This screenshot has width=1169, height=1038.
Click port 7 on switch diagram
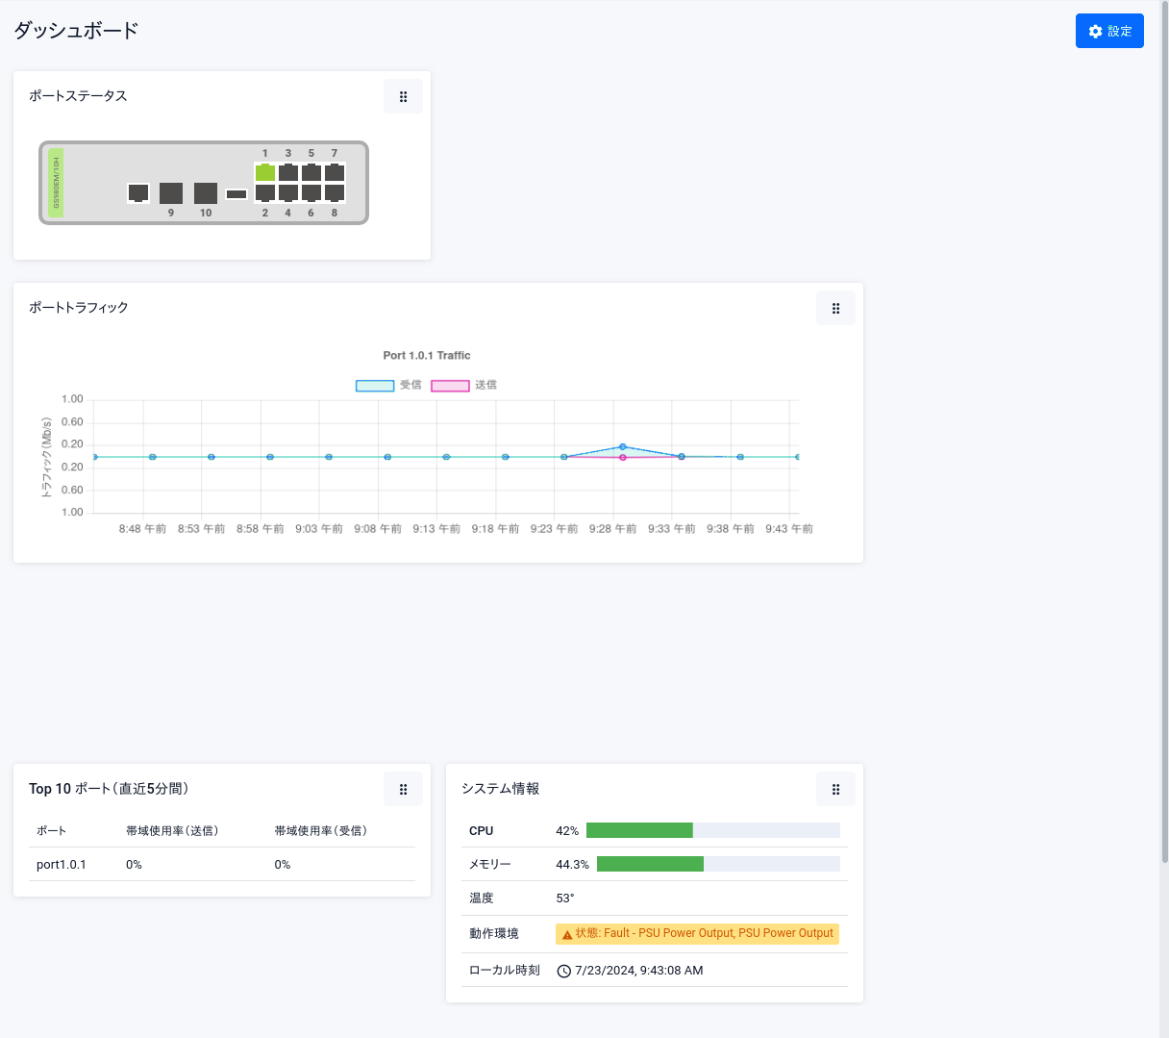pyautogui.click(x=335, y=173)
